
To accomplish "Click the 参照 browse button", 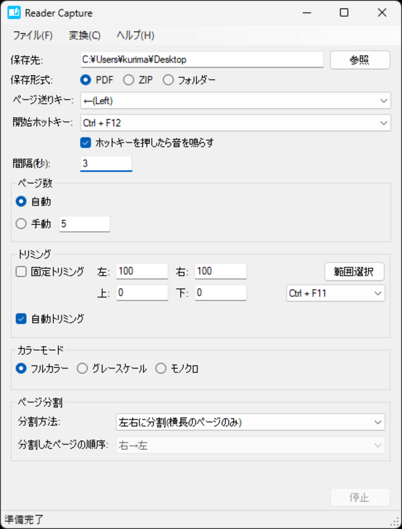I will (x=360, y=60).
